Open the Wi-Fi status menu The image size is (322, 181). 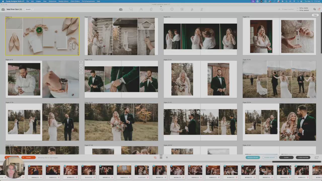294,1
